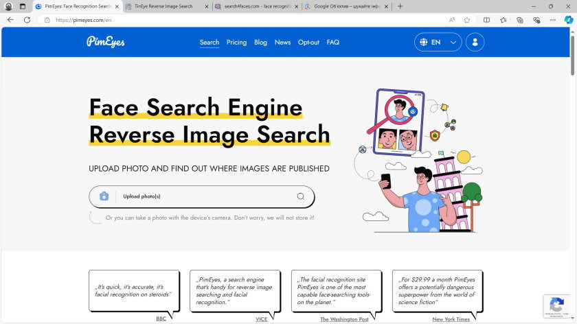Click the camera upload icon
Viewport: 577px width, 324px height.
(104, 196)
